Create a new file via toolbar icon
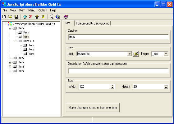 click(4, 17)
